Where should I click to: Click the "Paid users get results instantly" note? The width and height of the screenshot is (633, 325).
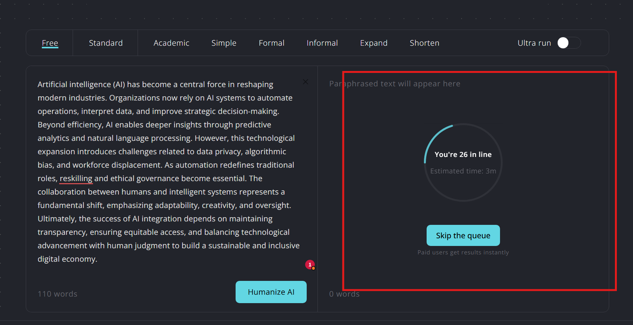click(x=463, y=252)
